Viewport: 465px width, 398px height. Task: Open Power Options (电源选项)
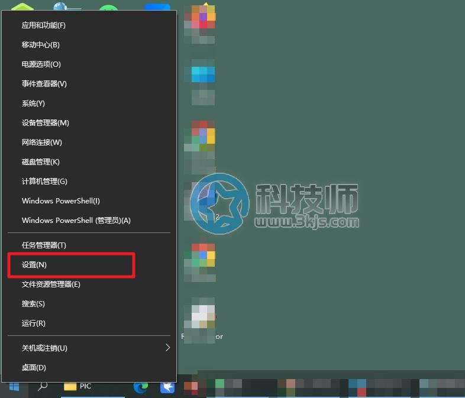coord(89,64)
